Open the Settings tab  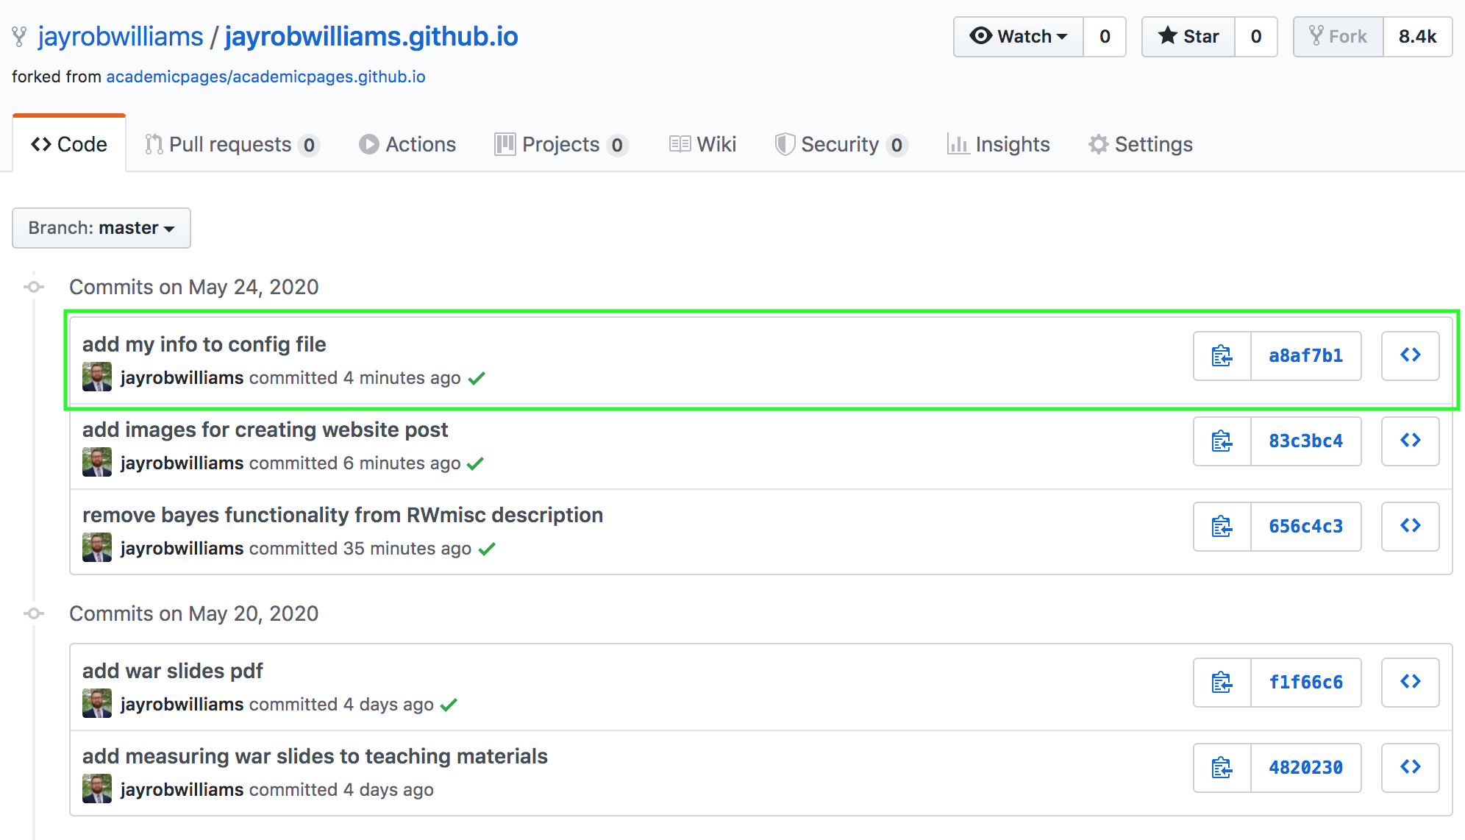(x=1140, y=145)
